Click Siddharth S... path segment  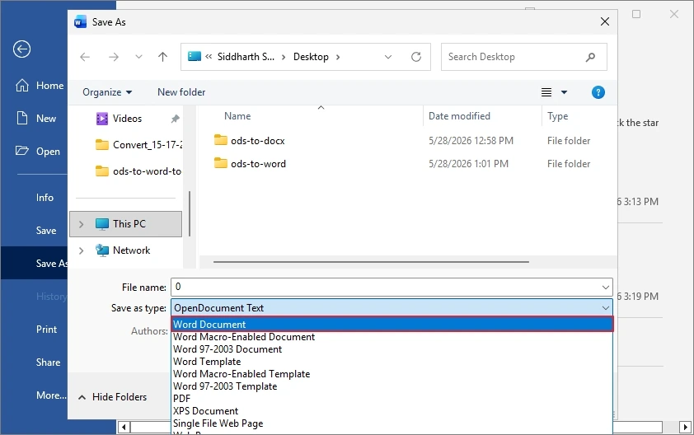pyautogui.click(x=246, y=57)
